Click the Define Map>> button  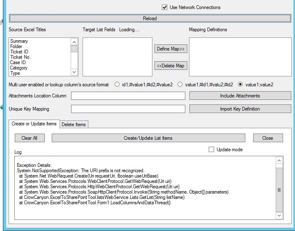click(x=171, y=49)
